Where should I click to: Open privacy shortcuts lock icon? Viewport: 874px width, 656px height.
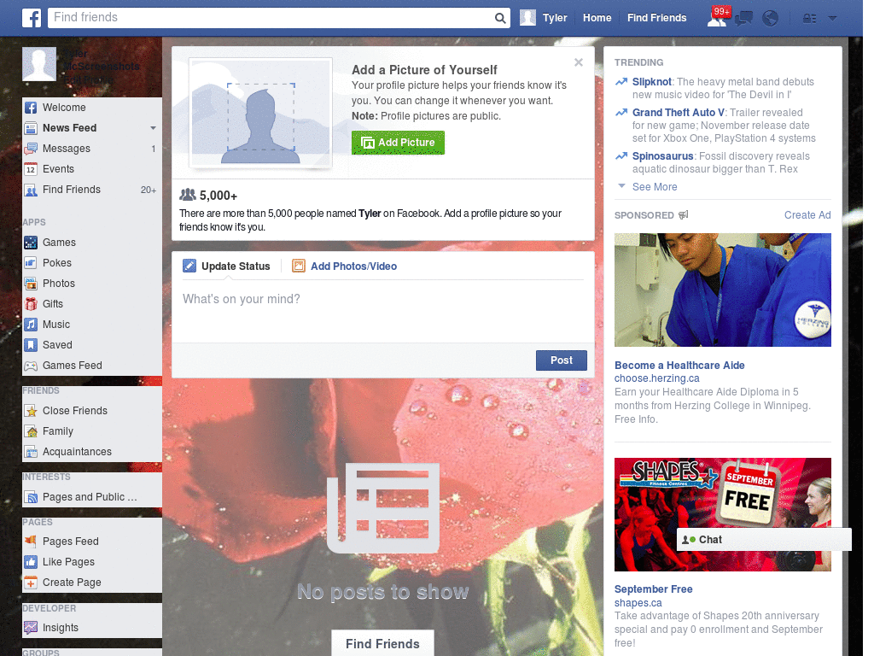(809, 19)
